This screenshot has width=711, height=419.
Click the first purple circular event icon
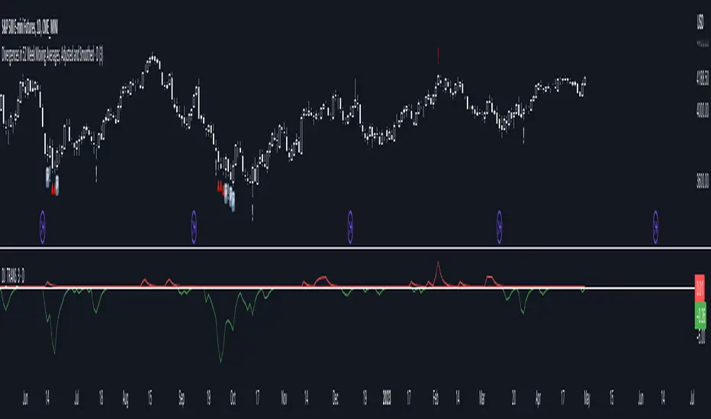coord(43,226)
